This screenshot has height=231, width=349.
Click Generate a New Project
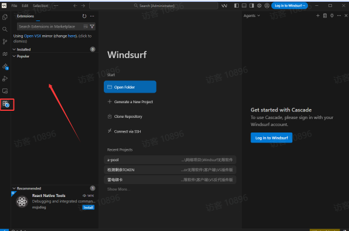(x=130, y=101)
